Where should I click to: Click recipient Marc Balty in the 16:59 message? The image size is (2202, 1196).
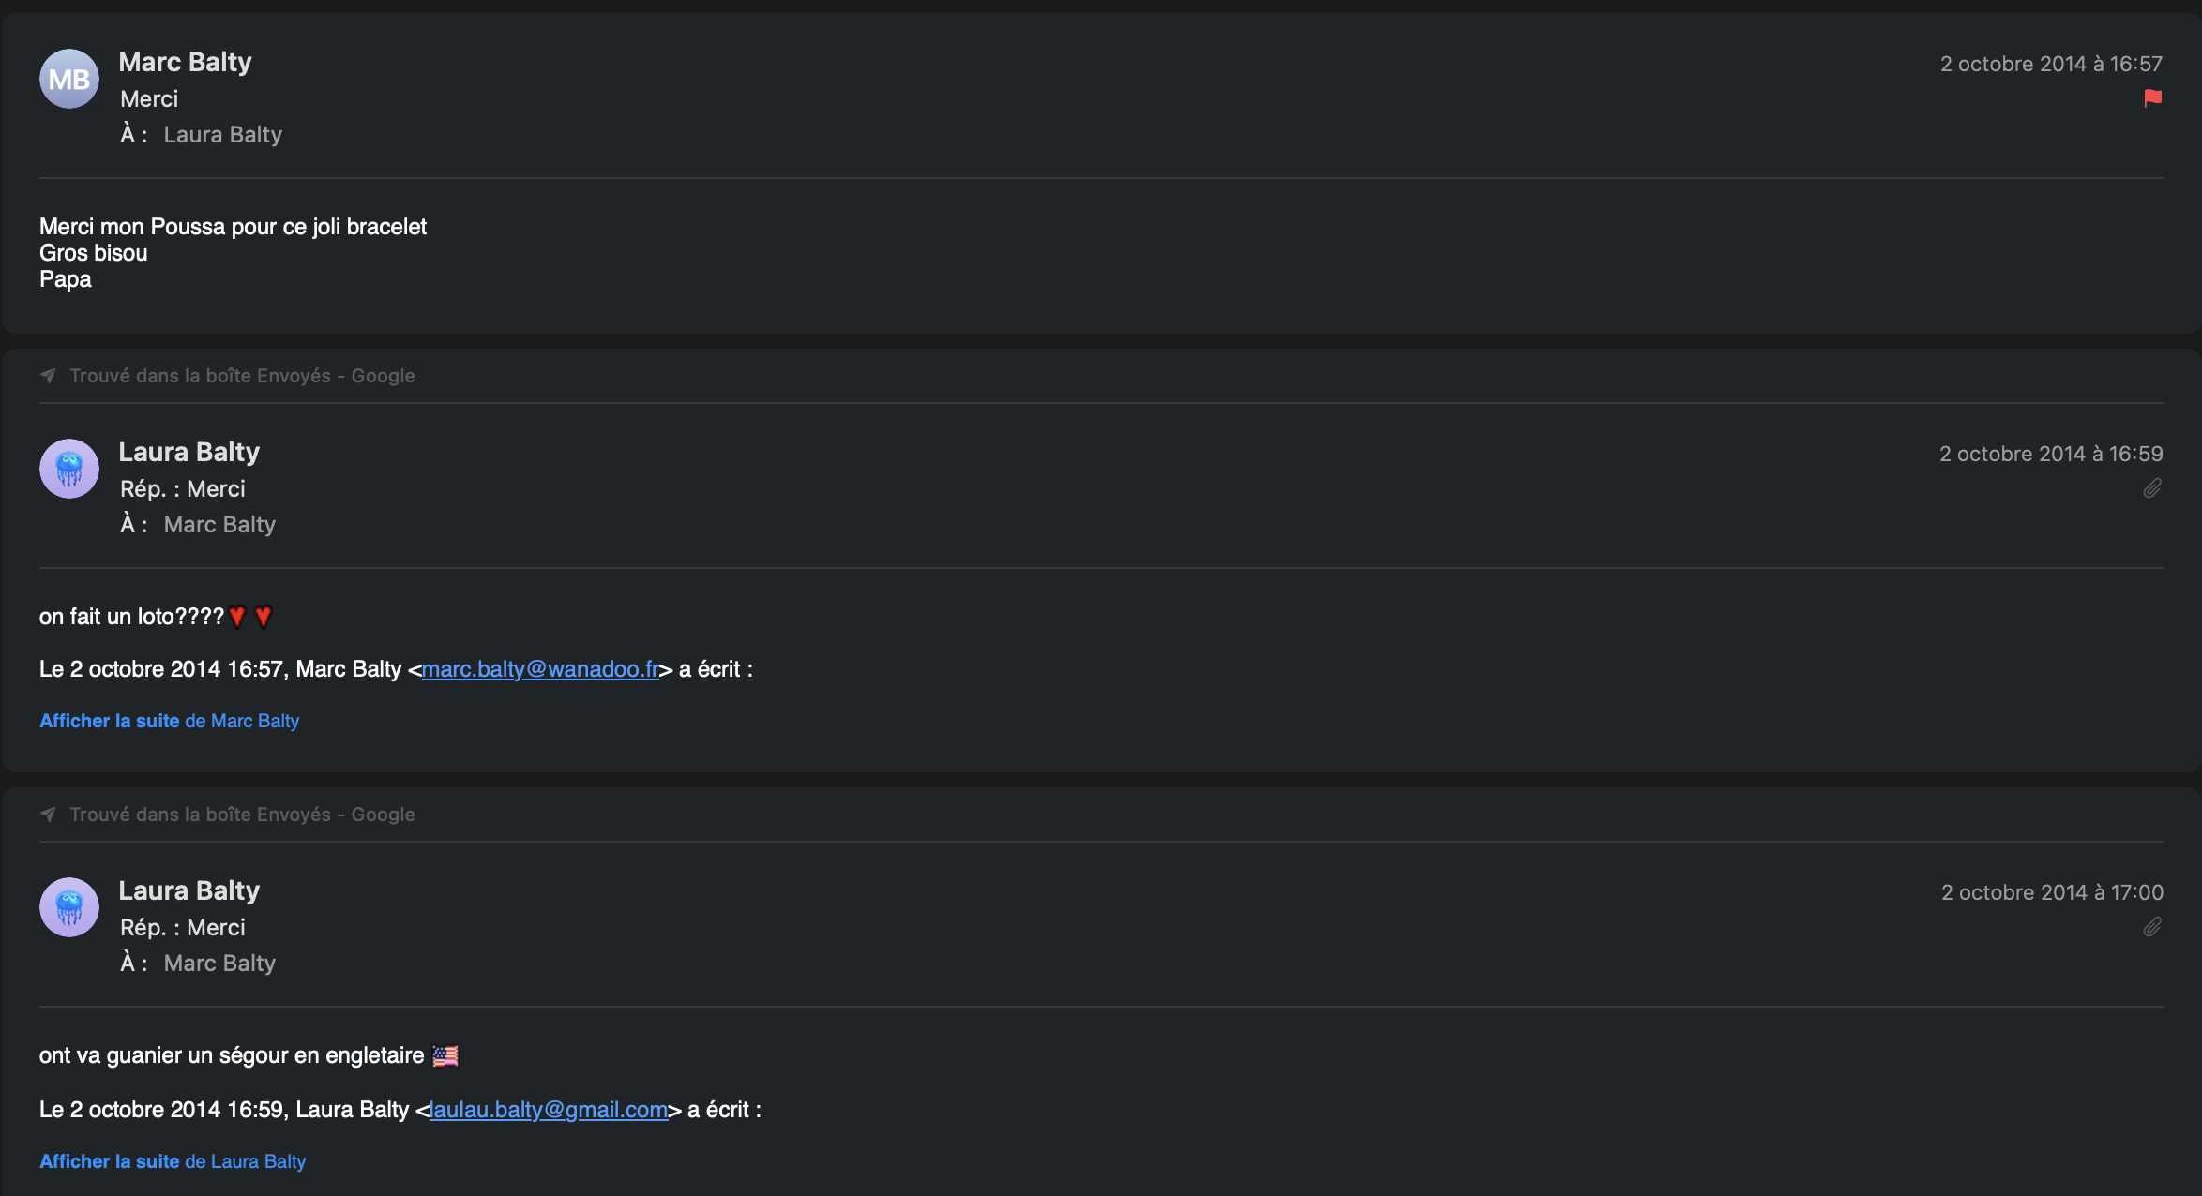pyautogui.click(x=219, y=525)
